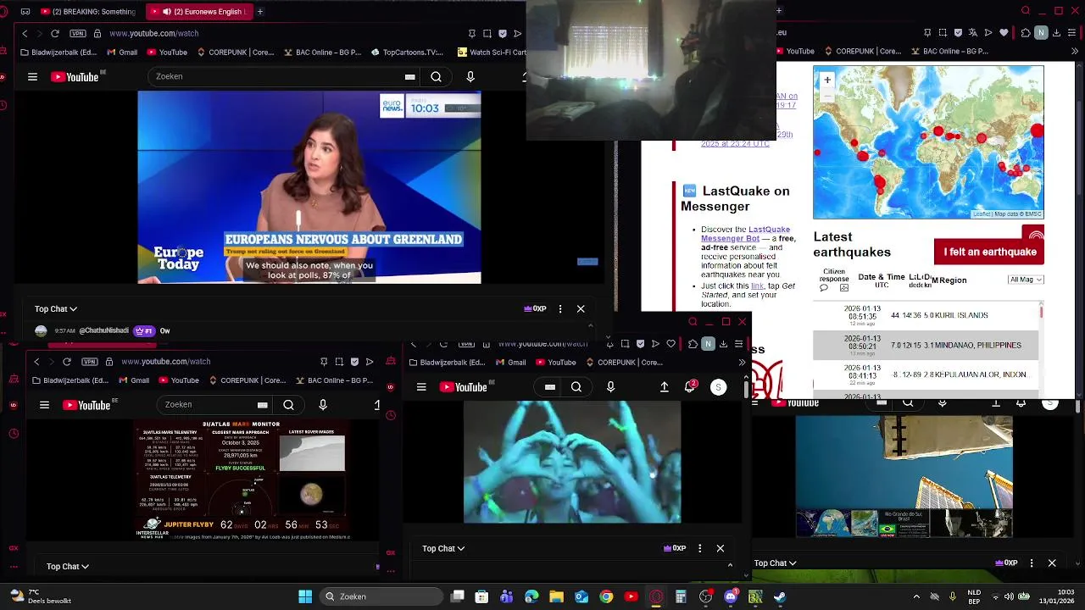Close the Euronews live chat panel

click(x=581, y=308)
